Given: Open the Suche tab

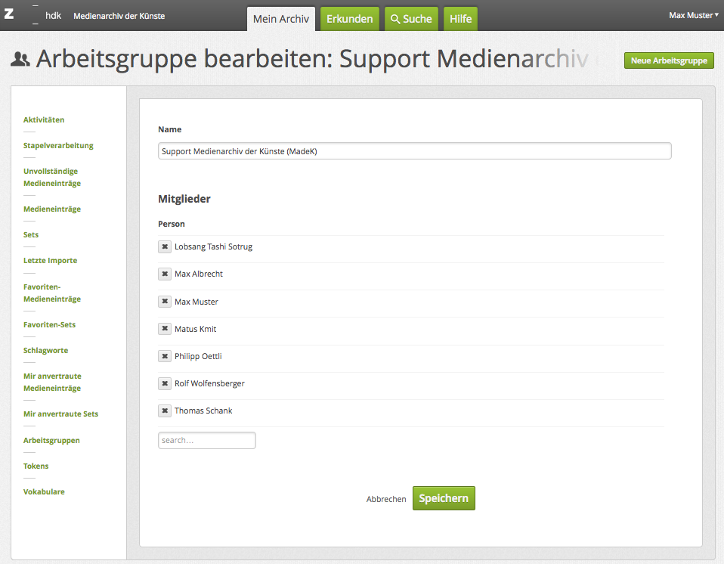Looking at the screenshot, I should click(411, 19).
